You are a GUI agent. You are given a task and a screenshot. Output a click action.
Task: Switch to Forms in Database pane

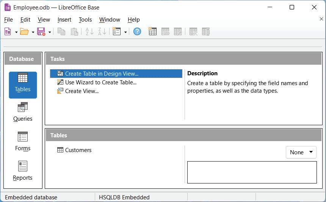[23, 141]
